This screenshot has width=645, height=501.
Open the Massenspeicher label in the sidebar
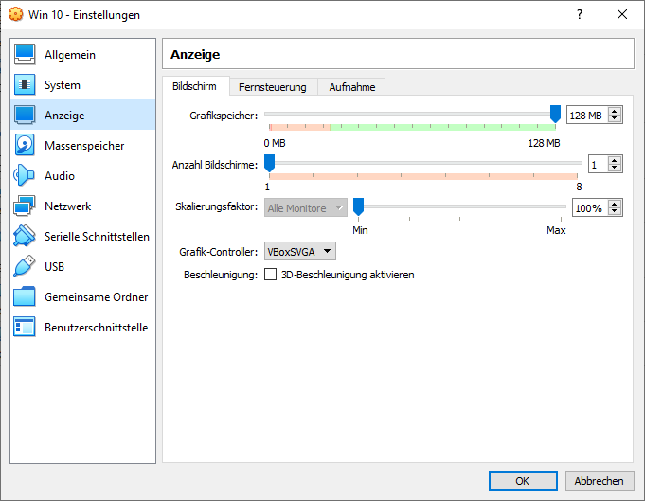[x=84, y=146]
